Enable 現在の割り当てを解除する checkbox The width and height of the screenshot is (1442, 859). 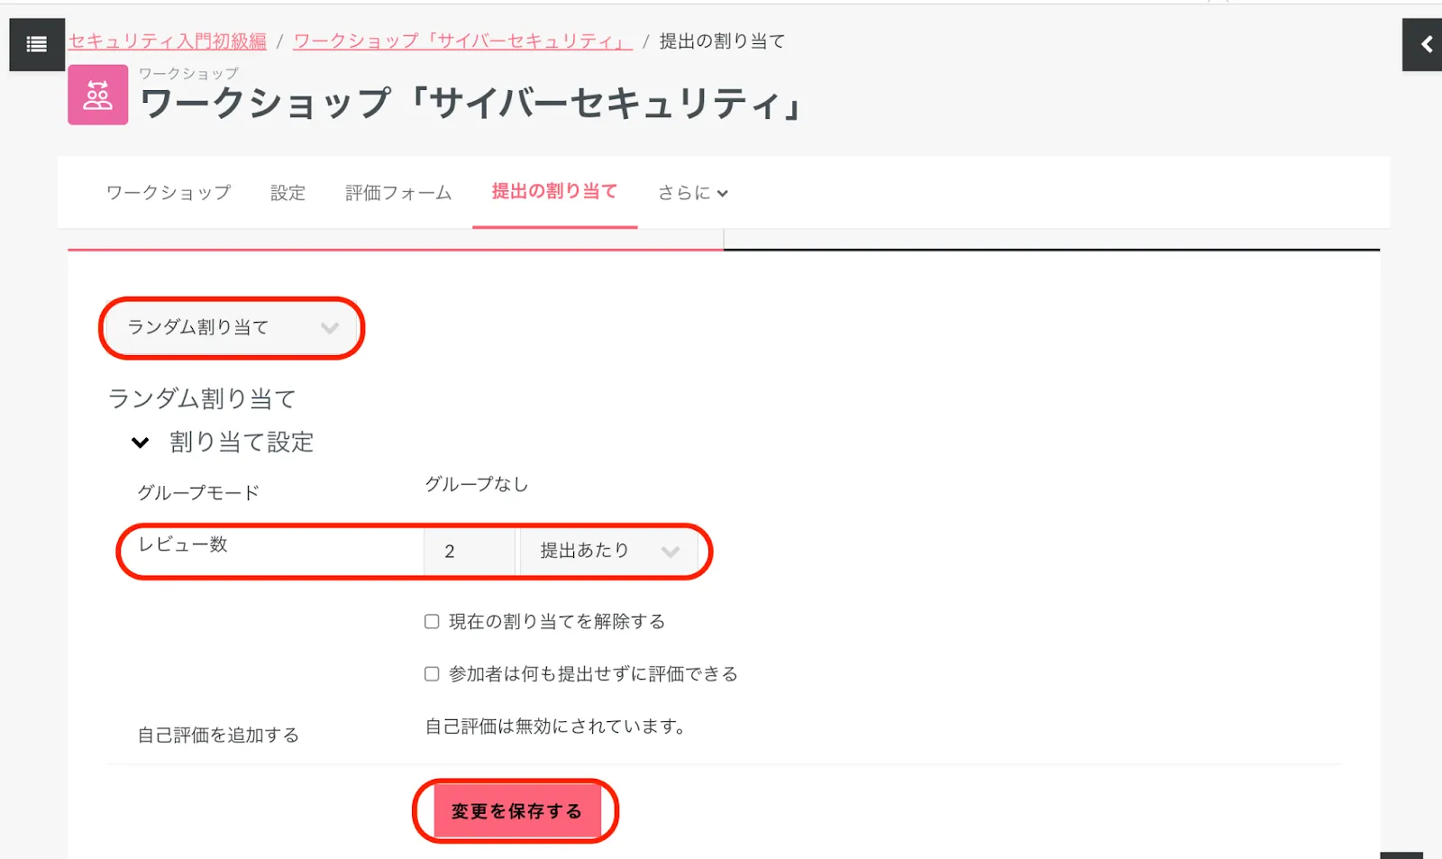[x=433, y=622]
